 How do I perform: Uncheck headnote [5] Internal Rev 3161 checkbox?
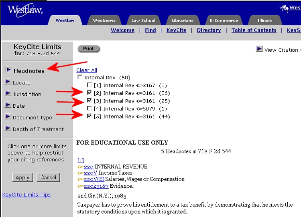tap(89, 116)
